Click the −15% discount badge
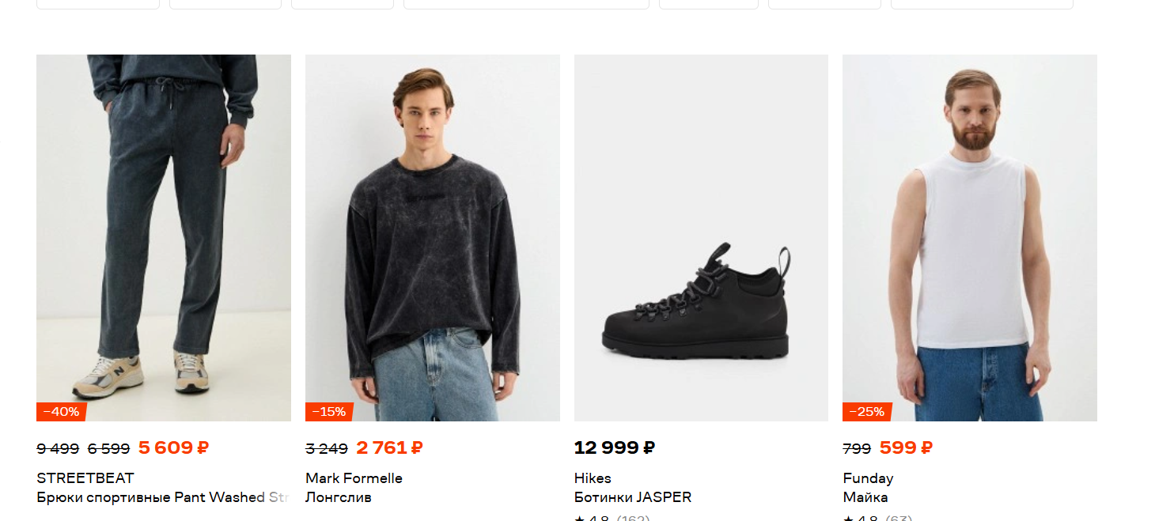Viewport: 1174px width, 521px height. click(329, 412)
